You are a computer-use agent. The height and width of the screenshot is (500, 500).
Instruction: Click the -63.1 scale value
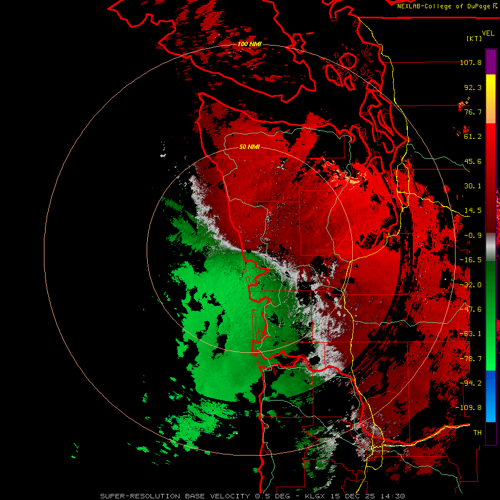(471, 334)
